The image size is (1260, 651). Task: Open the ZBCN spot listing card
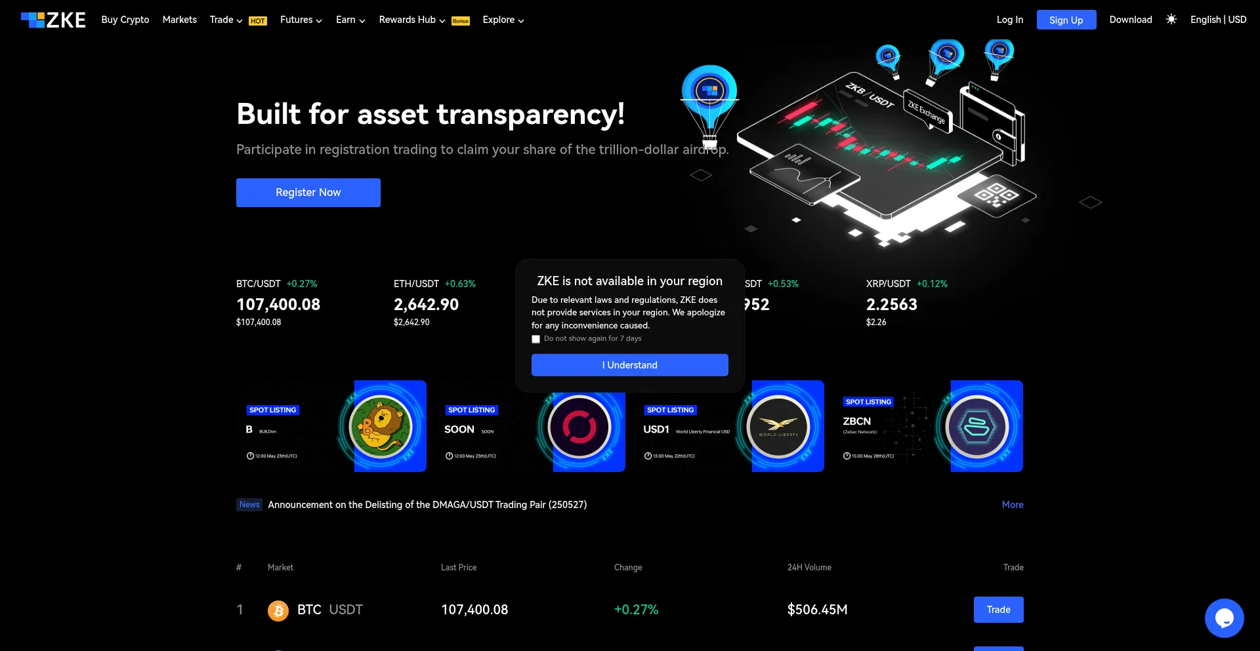tap(928, 426)
